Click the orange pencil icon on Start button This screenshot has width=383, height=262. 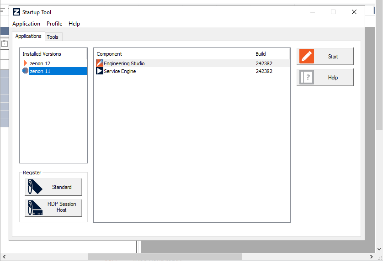coord(307,56)
